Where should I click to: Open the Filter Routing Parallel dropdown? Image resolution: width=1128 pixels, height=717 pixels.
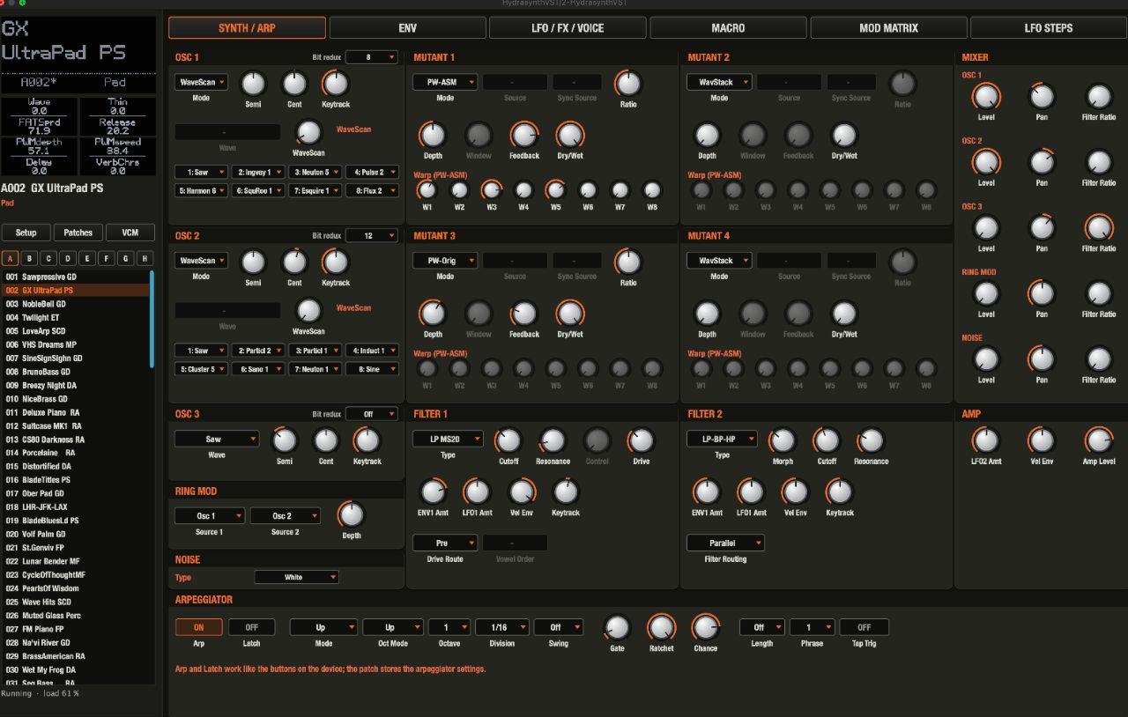(725, 543)
